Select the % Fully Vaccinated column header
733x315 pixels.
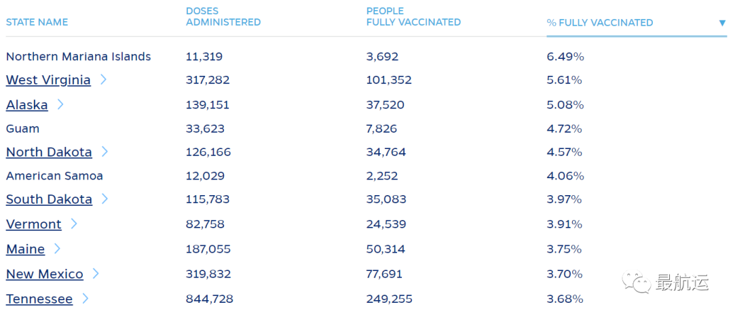[600, 23]
